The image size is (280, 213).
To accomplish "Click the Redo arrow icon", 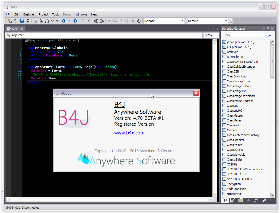I will coord(57,21).
